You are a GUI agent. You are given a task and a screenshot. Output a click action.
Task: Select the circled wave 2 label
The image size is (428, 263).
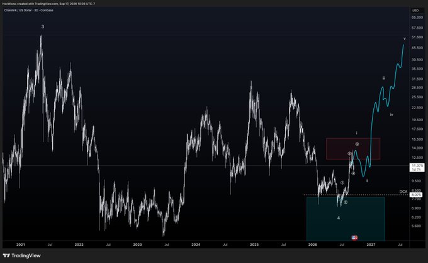pos(346,202)
